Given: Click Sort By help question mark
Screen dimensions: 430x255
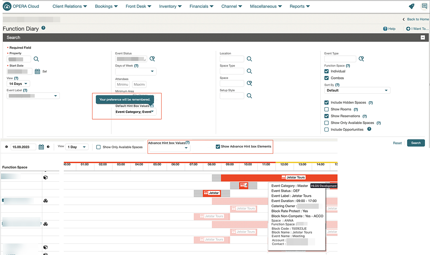Looking at the screenshot, I should (337, 85).
